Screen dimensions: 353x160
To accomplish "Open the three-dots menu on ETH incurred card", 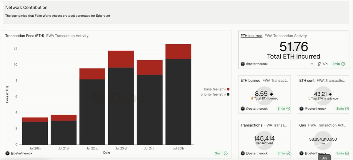I will coord(311,64).
